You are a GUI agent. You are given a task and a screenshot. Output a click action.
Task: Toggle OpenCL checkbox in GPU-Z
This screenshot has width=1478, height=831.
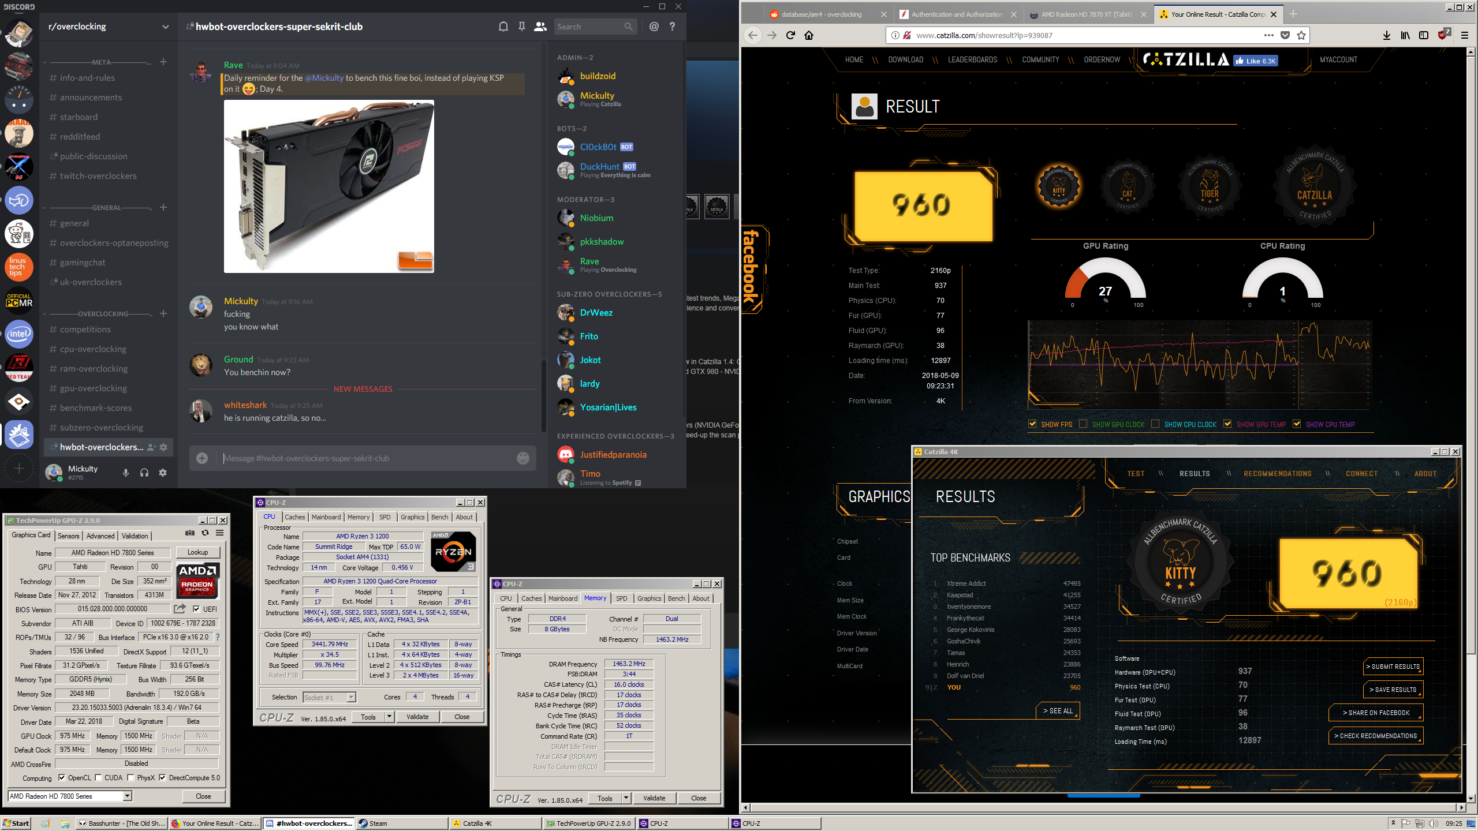click(x=62, y=778)
